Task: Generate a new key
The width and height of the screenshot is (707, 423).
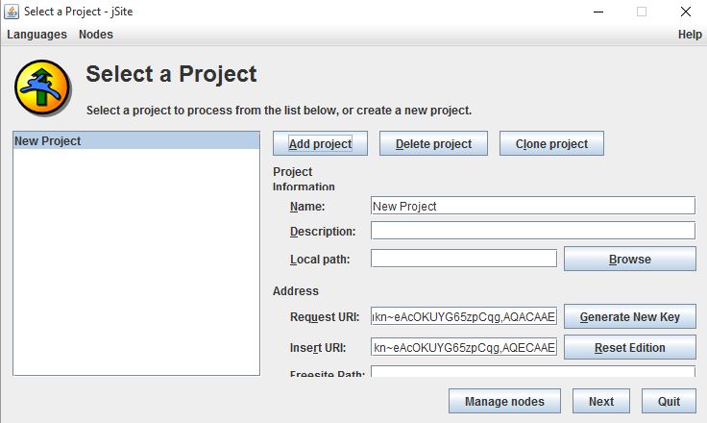Action: click(x=629, y=317)
